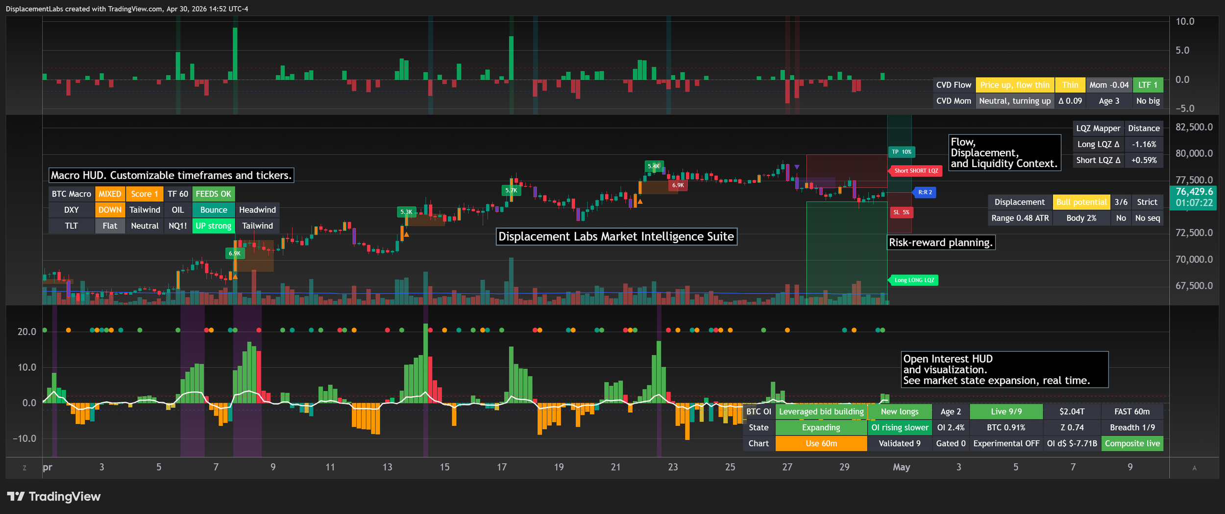Click the 'New longs' cell

[x=900, y=412]
